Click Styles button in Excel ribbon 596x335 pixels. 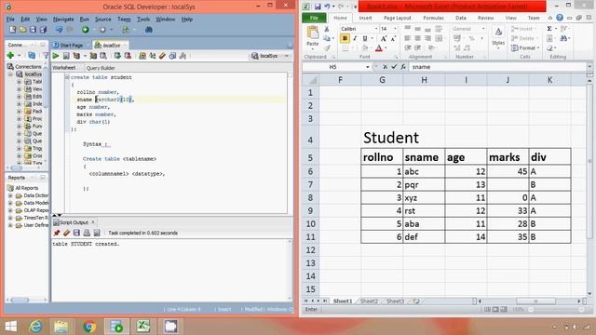(498, 37)
